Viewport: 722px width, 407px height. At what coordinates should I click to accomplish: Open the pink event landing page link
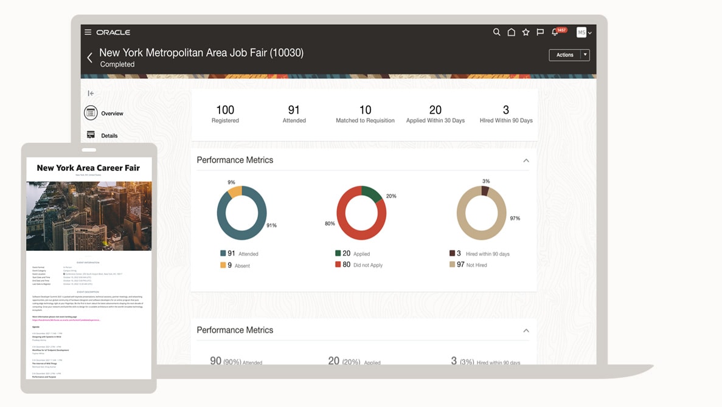coord(66,320)
